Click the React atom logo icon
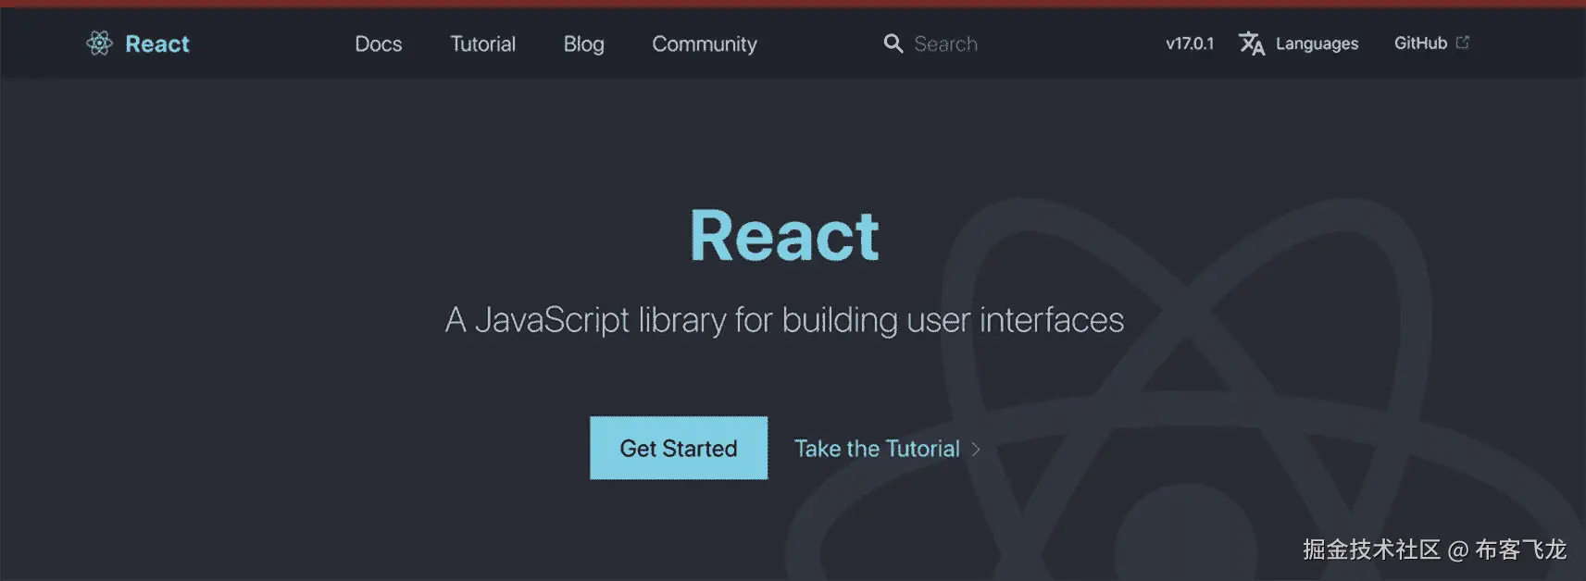1586x581 pixels. (x=99, y=43)
